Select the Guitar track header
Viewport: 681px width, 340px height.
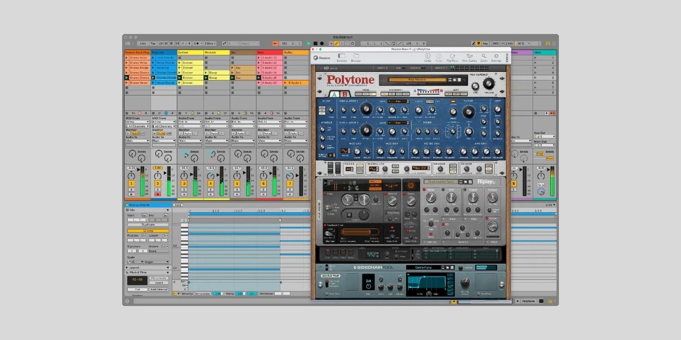296,52
